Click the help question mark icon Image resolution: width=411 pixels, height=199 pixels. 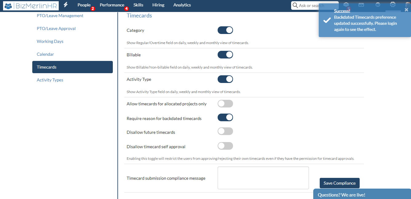coord(377,5)
